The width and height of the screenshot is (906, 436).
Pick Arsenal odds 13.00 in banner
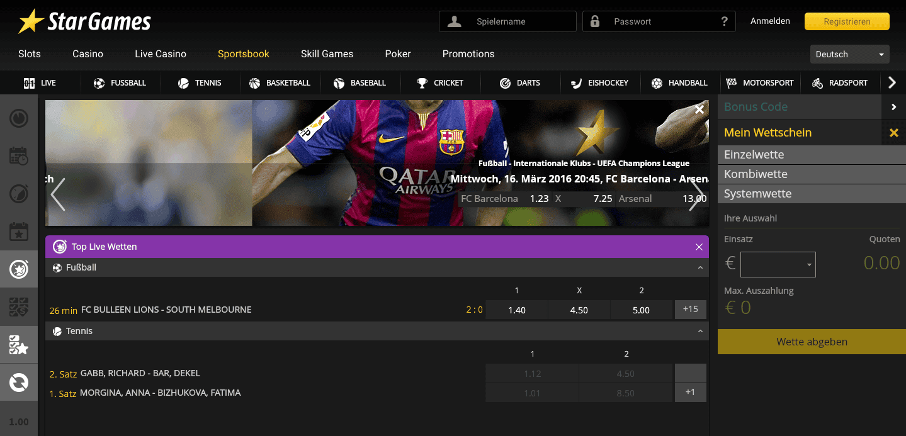pos(662,199)
